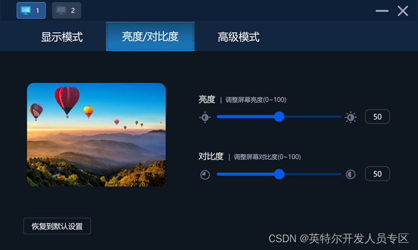Image resolution: width=418 pixels, height=250 pixels.
Task: Click the brightness value field showing 50
Action: click(377, 117)
